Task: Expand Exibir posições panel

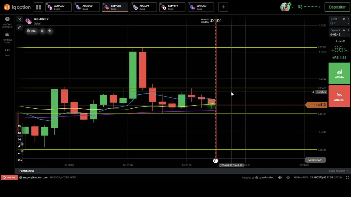Action: click(x=339, y=171)
